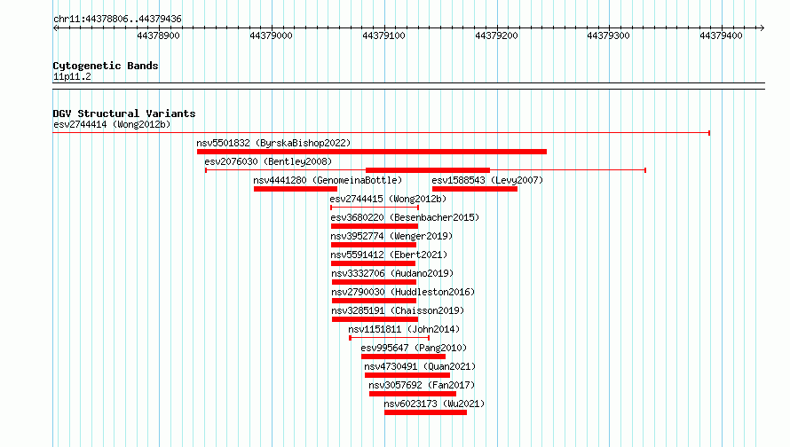Viewport: 790px width, 447px height.
Task: Click the red bar under nsv5591412
Action: tap(373, 263)
